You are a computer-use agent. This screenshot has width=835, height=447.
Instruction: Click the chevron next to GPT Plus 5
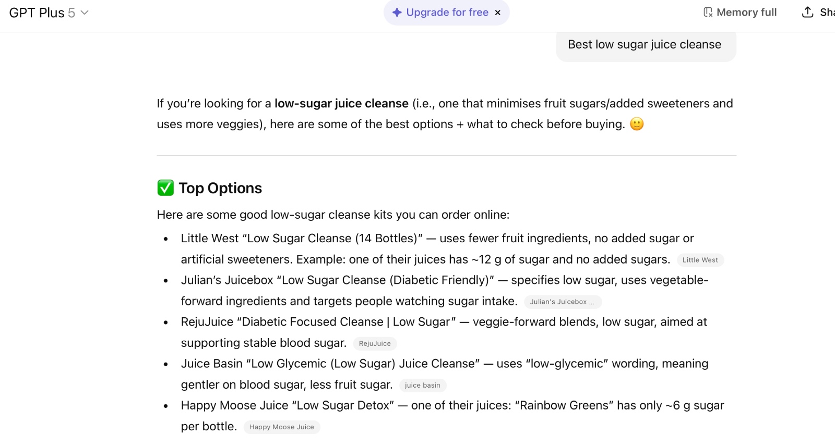pos(85,13)
